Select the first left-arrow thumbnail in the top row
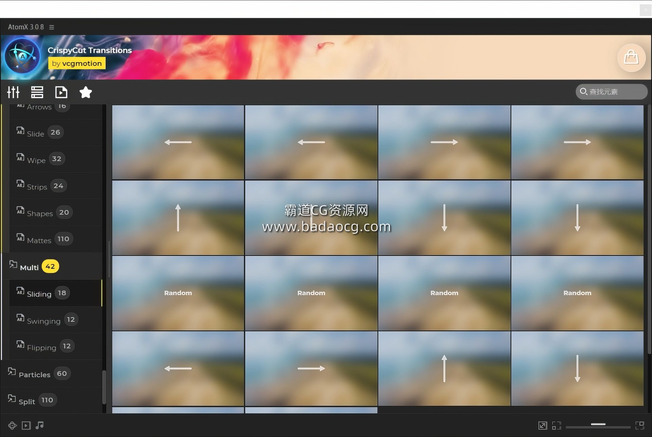652x437 pixels. [x=178, y=142]
